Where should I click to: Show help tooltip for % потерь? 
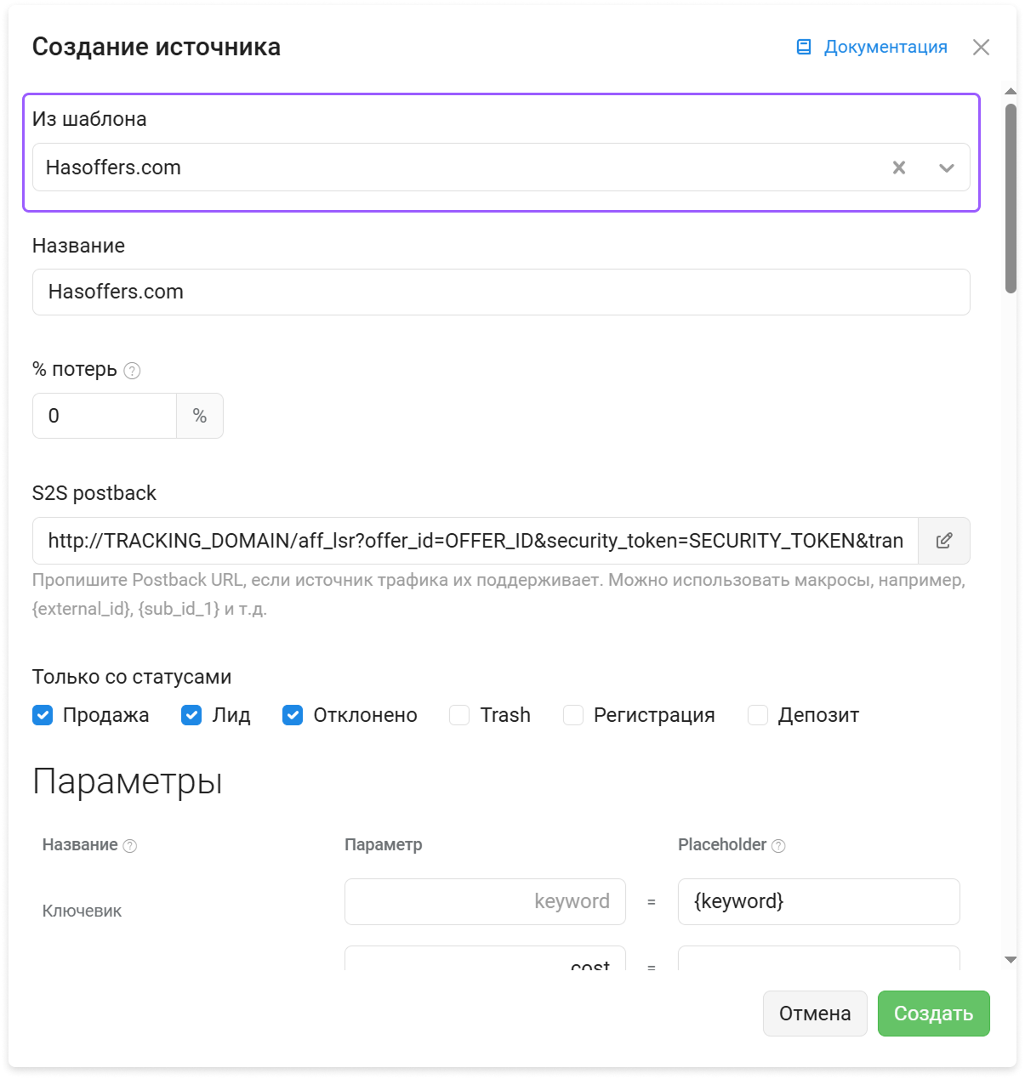click(132, 371)
